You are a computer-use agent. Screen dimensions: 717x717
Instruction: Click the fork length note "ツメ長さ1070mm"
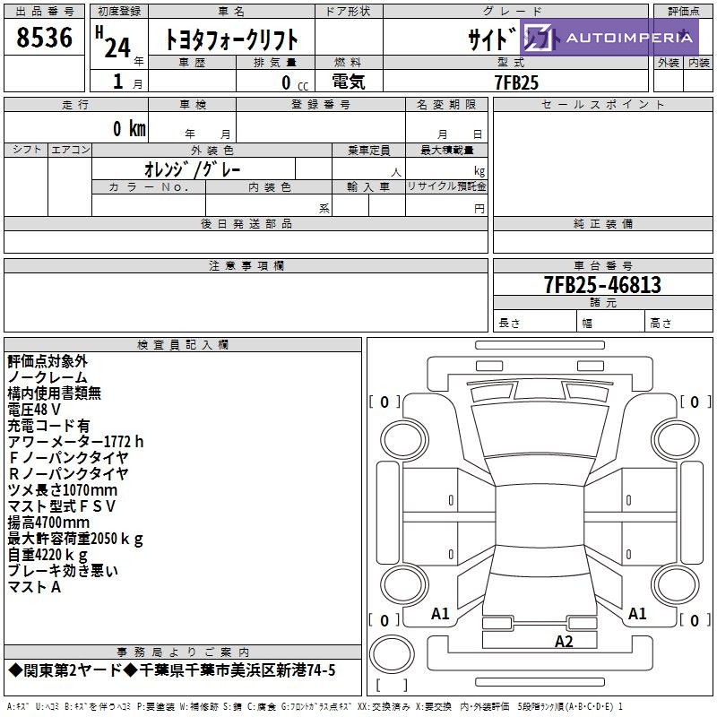click(x=63, y=490)
